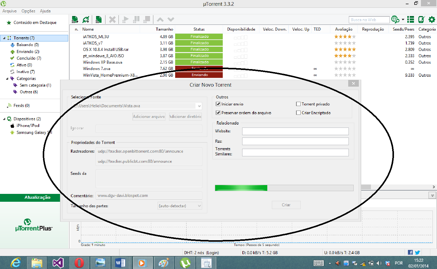The height and width of the screenshot is (269, 437).
Task: Uncheck the Iniciar envio checkbox
Action: tap(218, 104)
